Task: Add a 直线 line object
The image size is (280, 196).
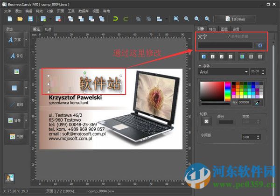Action: pyautogui.click(x=16, y=104)
